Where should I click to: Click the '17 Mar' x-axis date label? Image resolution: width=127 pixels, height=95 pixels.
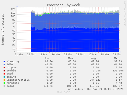(x=93, y=55)
